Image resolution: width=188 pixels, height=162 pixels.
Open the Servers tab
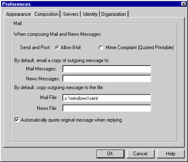[71, 14]
